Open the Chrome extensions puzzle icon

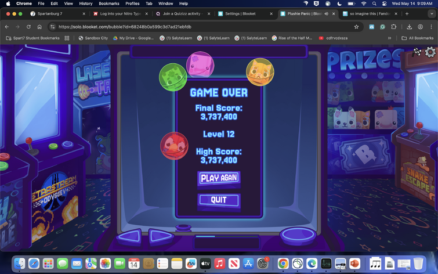click(x=393, y=27)
